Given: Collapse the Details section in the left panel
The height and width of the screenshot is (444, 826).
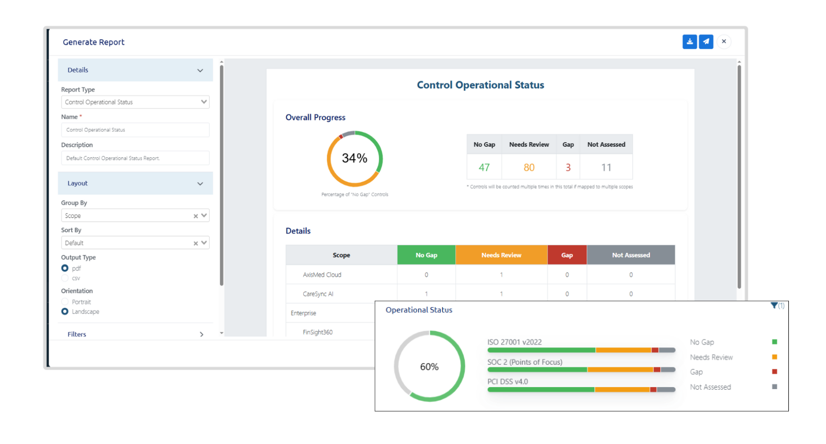Looking at the screenshot, I should [135, 70].
